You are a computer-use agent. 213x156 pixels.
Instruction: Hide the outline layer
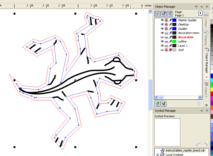point(162,41)
